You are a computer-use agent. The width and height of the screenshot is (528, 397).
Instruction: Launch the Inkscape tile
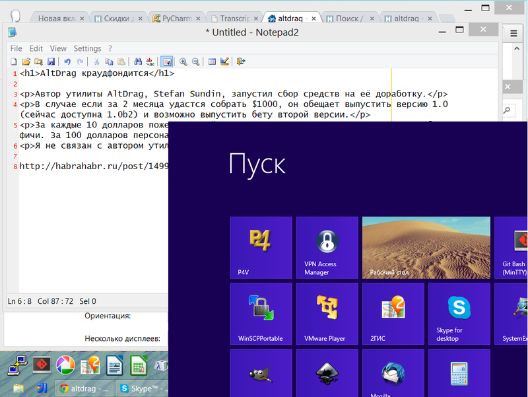[327, 373]
